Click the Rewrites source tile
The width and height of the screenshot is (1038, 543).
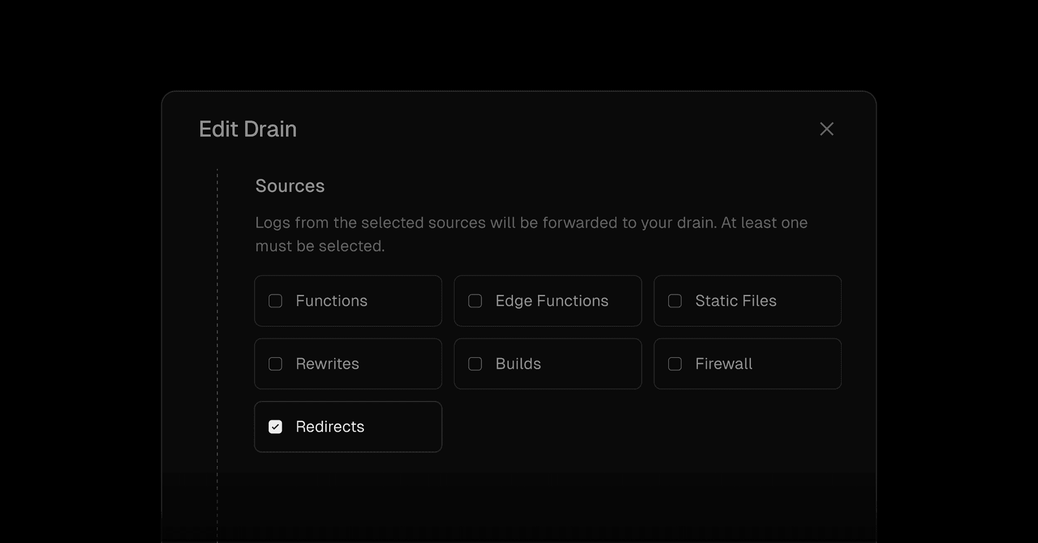pyautogui.click(x=348, y=364)
